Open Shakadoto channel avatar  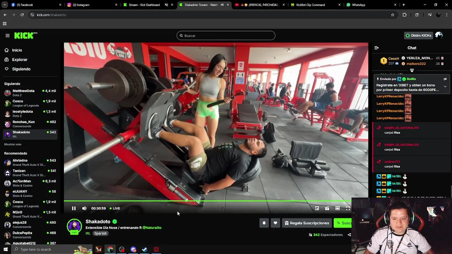pyautogui.click(x=74, y=226)
